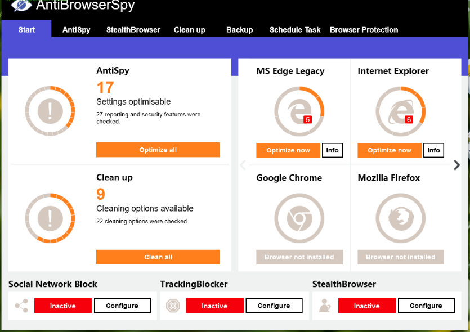Screen dimensions: 470x332
Task: Configure Social Network Block
Action: point(122,306)
